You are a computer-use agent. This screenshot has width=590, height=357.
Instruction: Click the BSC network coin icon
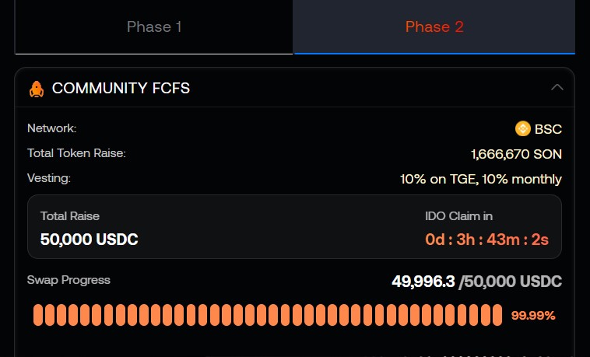click(523, 129)
